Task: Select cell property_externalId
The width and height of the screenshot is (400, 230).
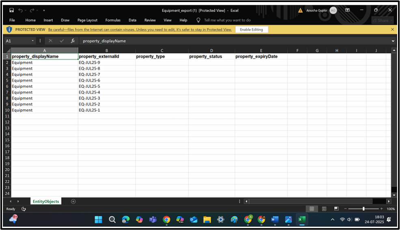Action: (x=107, y=56)
